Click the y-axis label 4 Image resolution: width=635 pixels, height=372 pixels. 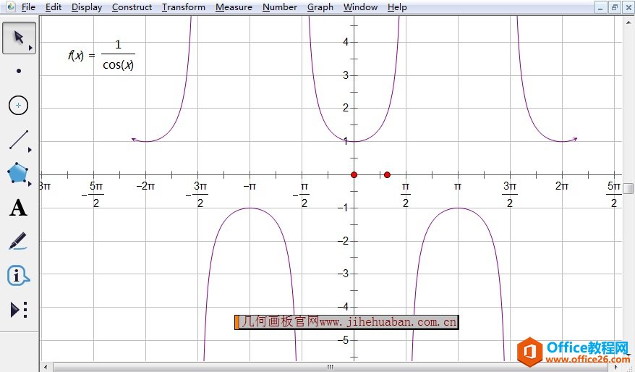point(346,42)
